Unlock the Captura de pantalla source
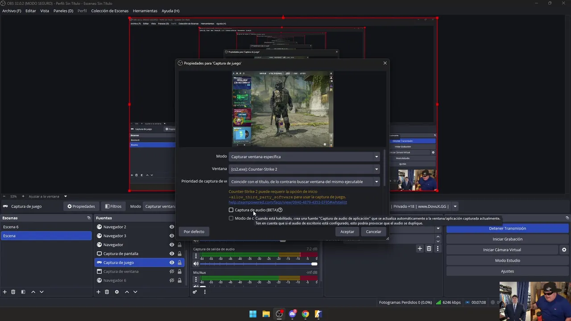 (x=179, y=254)
